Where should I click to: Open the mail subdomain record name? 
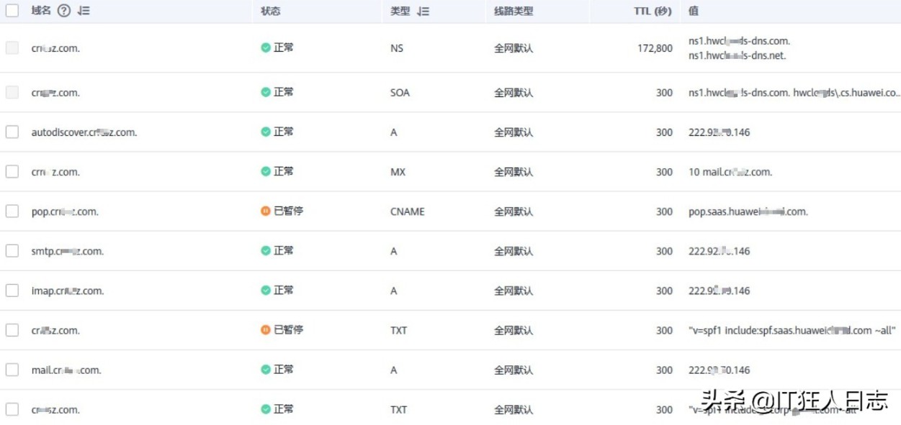[x=66, y=370]
